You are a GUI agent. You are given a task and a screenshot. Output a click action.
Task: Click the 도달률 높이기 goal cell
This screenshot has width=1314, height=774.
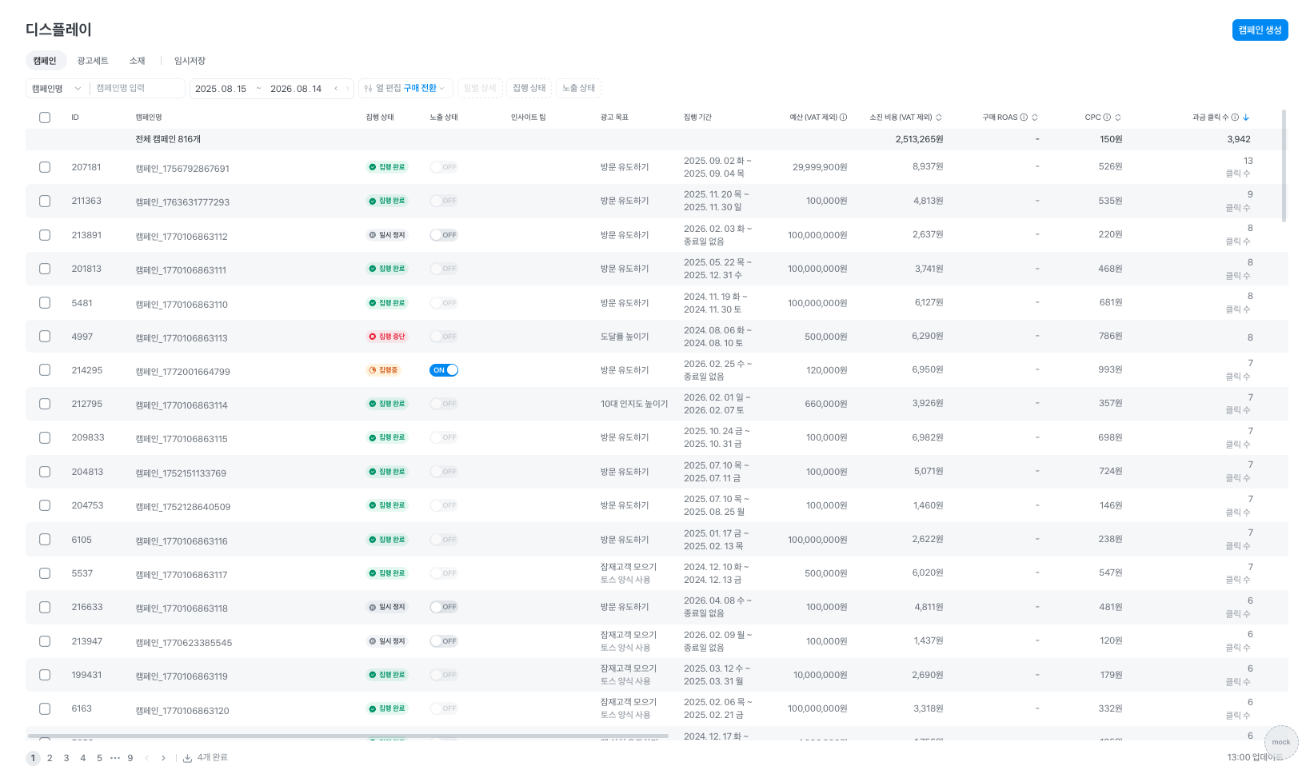tap(625, 337)
